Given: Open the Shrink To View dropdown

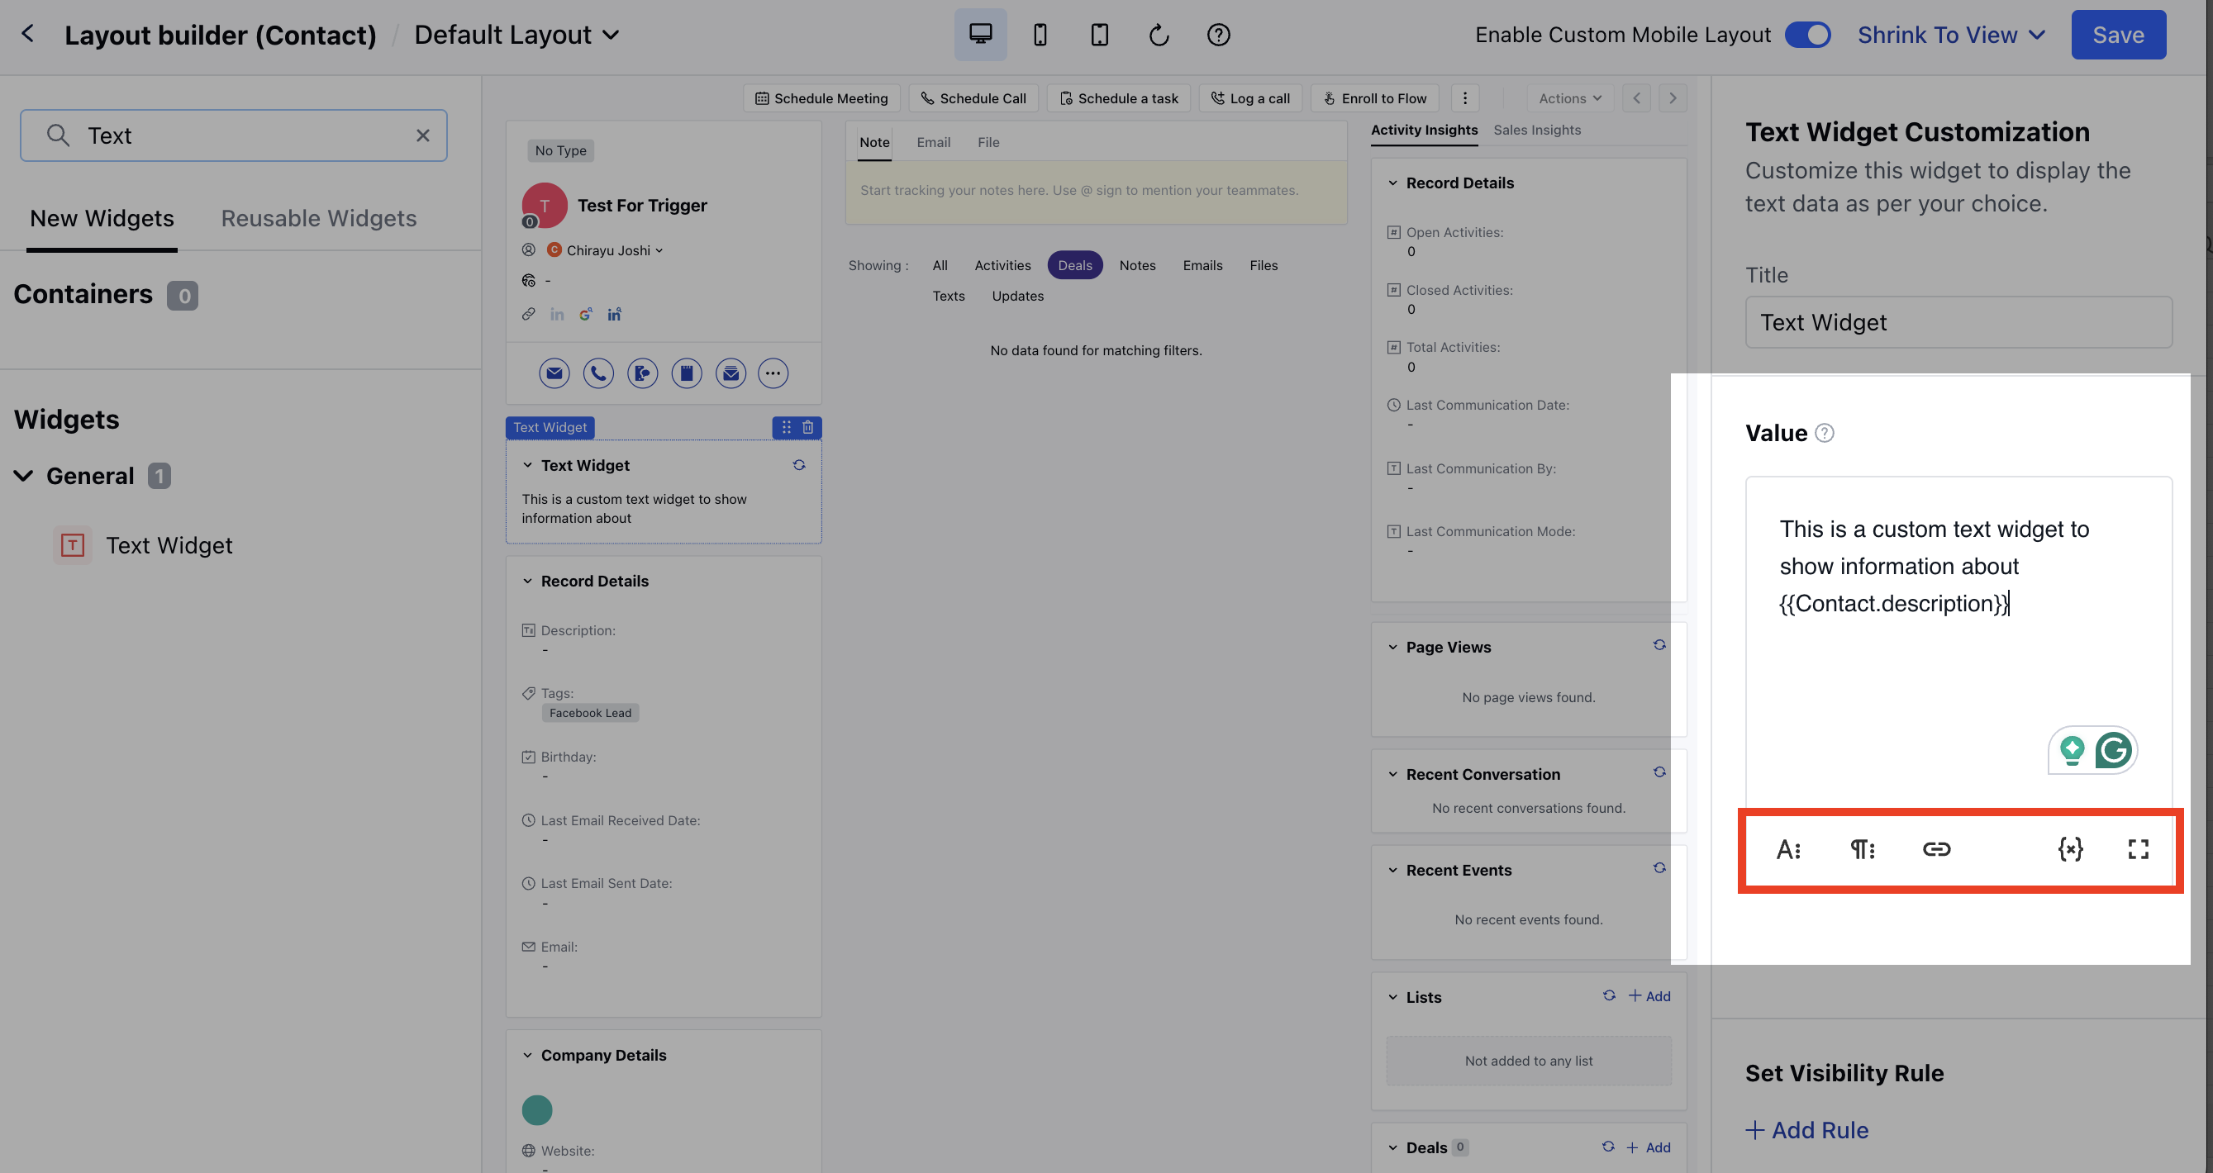Looking at the screenshot, I should [1950, 35].
